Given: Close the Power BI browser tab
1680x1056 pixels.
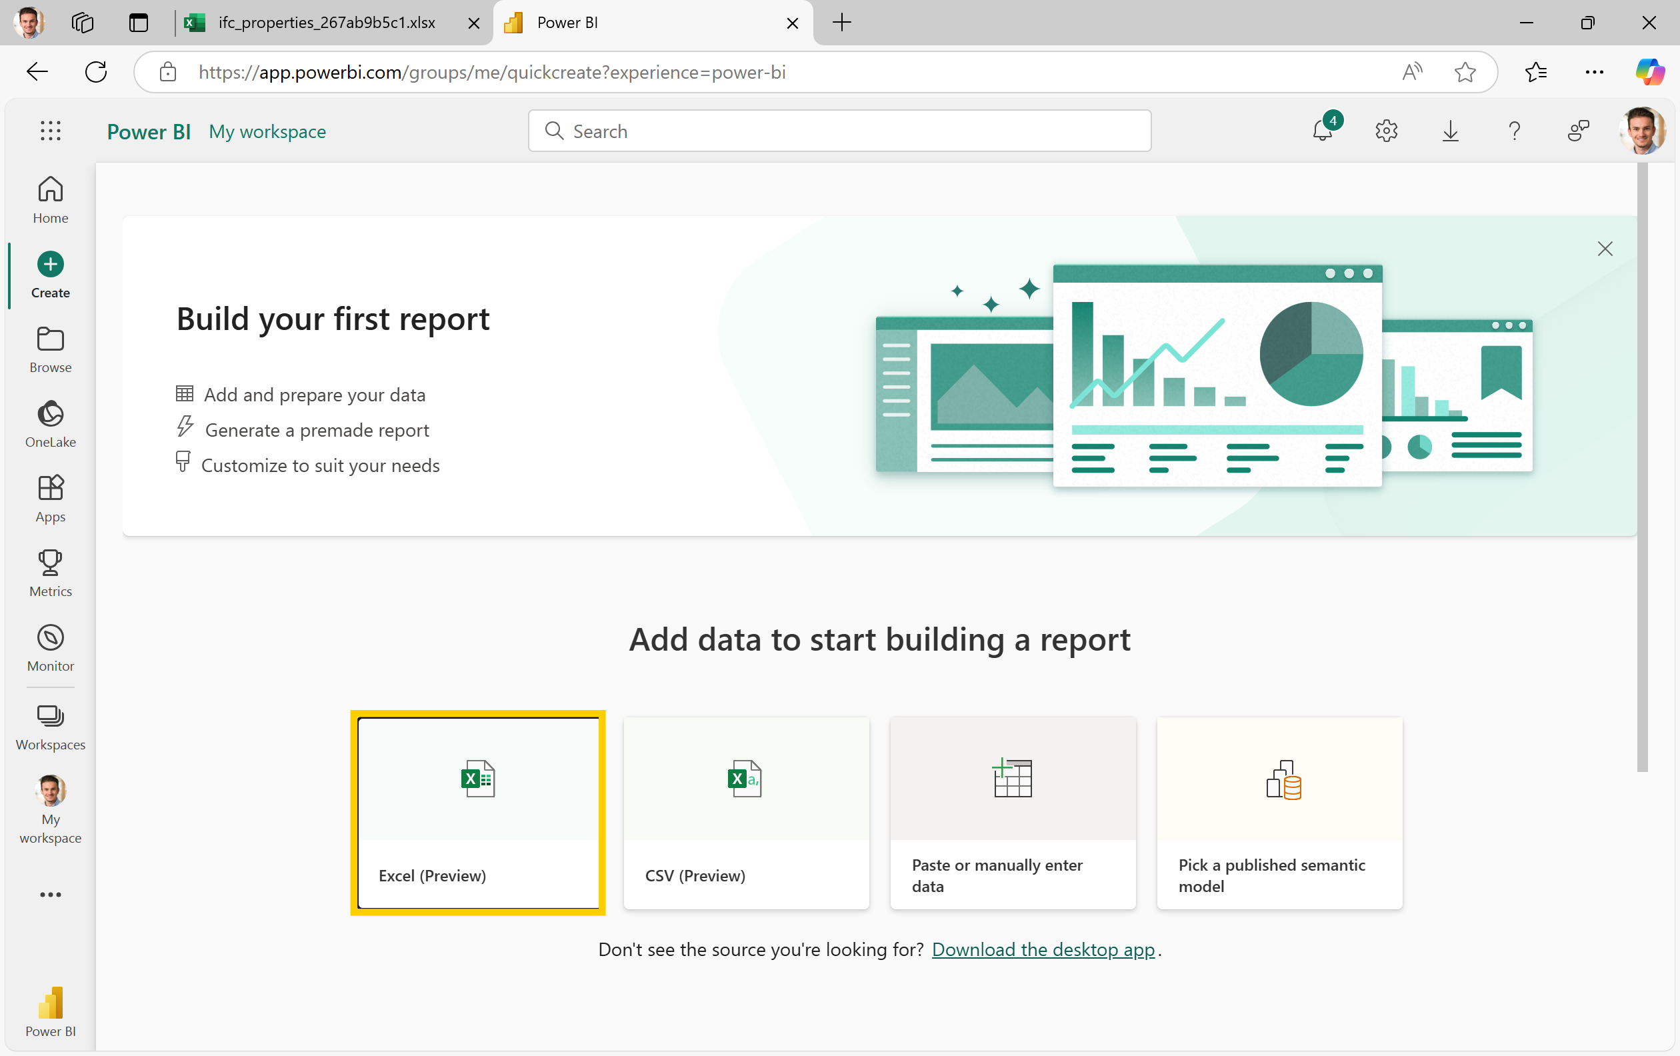Looking at the screenshot, I should click(x=792, y=23).
